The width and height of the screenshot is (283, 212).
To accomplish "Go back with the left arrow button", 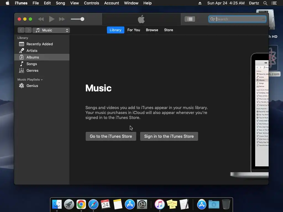I will point(21,30).
